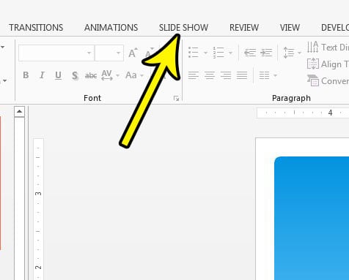Open Change Case menu
This screenshot has width=349, height=280.
pyautogui.click(x=131, y=75)
